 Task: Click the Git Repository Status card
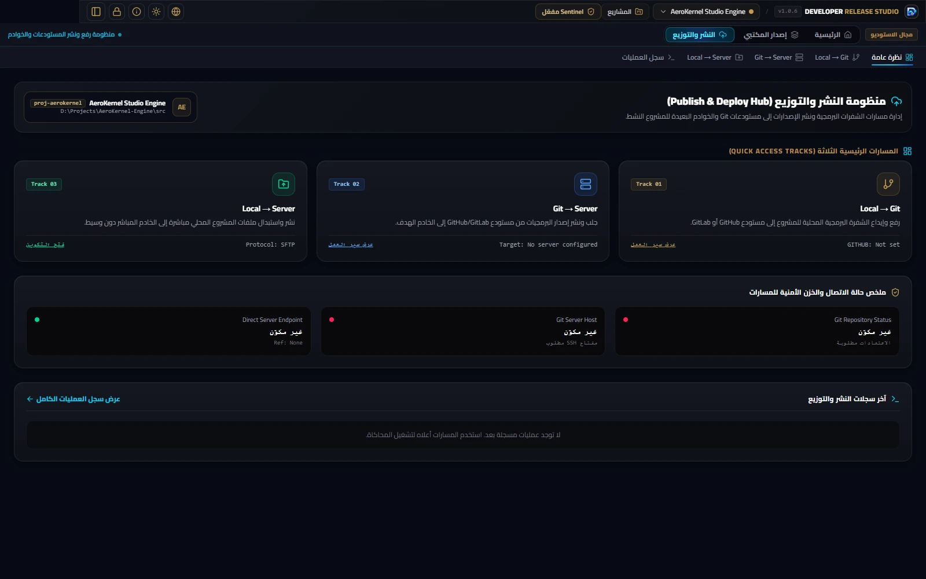coord(757,331)
